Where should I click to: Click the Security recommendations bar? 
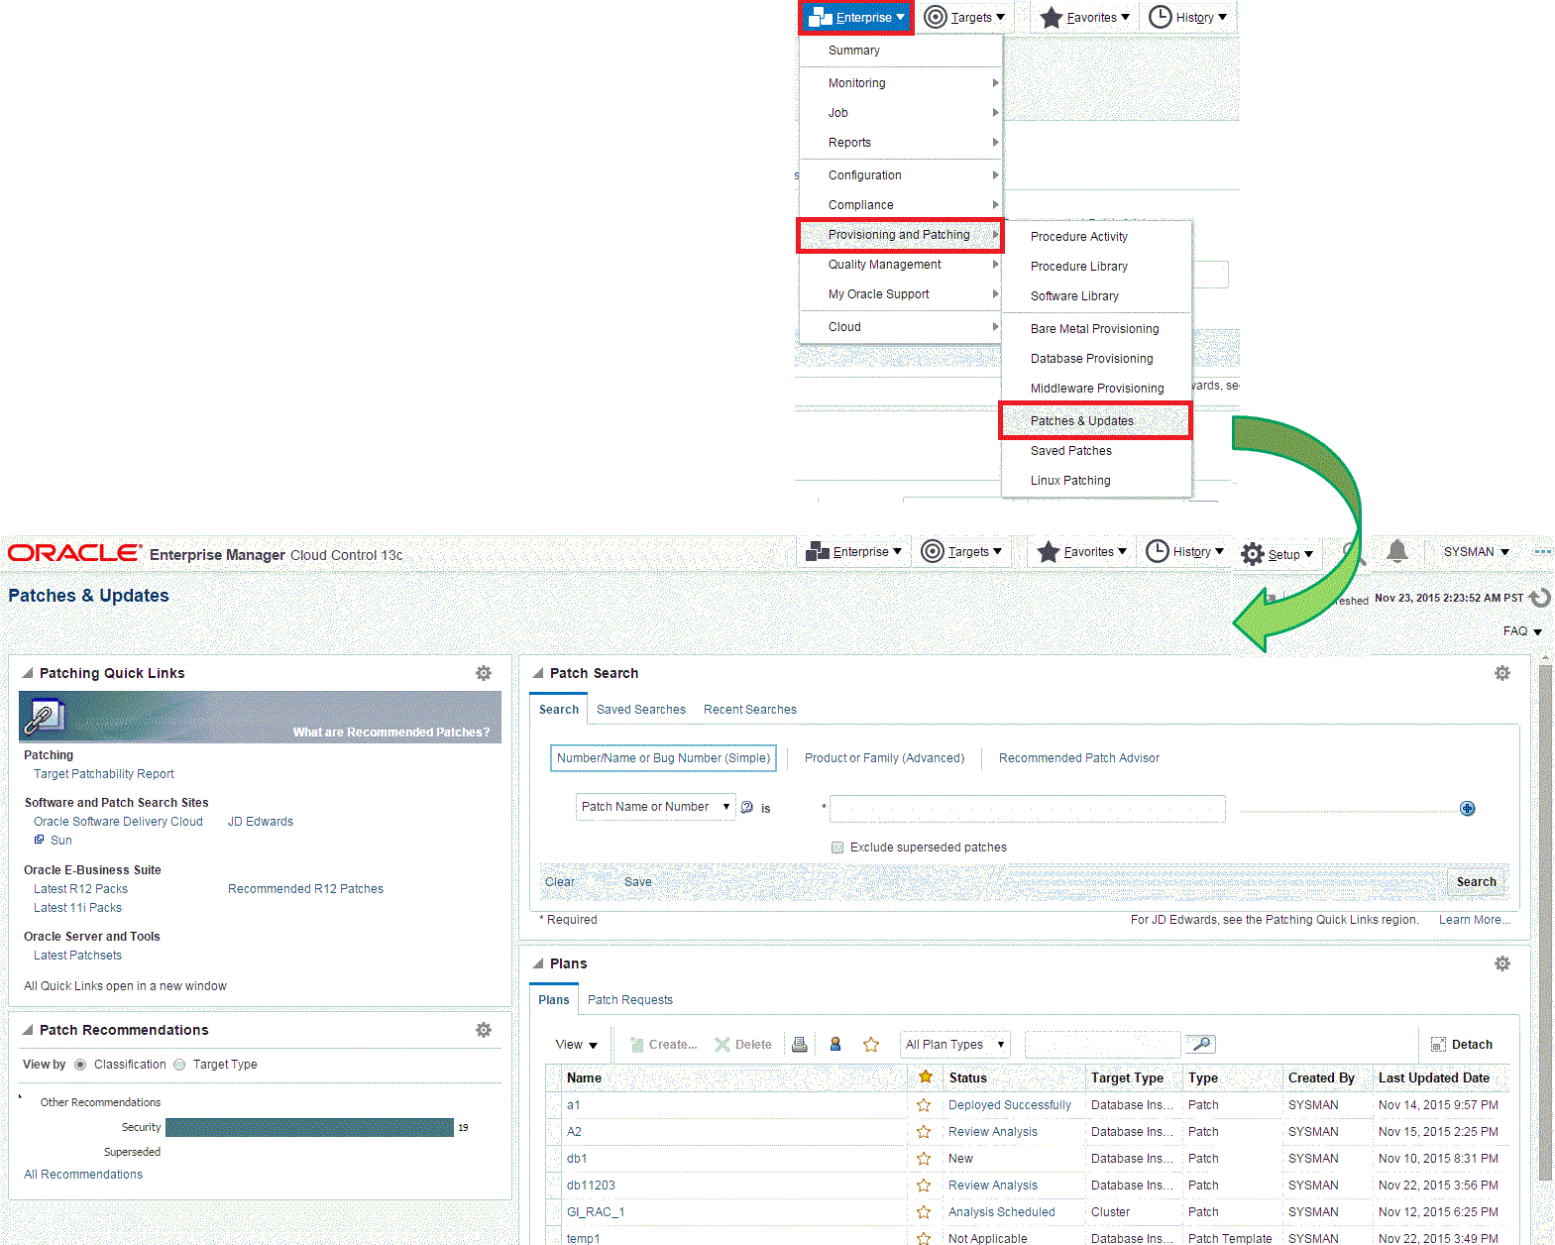[309, 1128]
